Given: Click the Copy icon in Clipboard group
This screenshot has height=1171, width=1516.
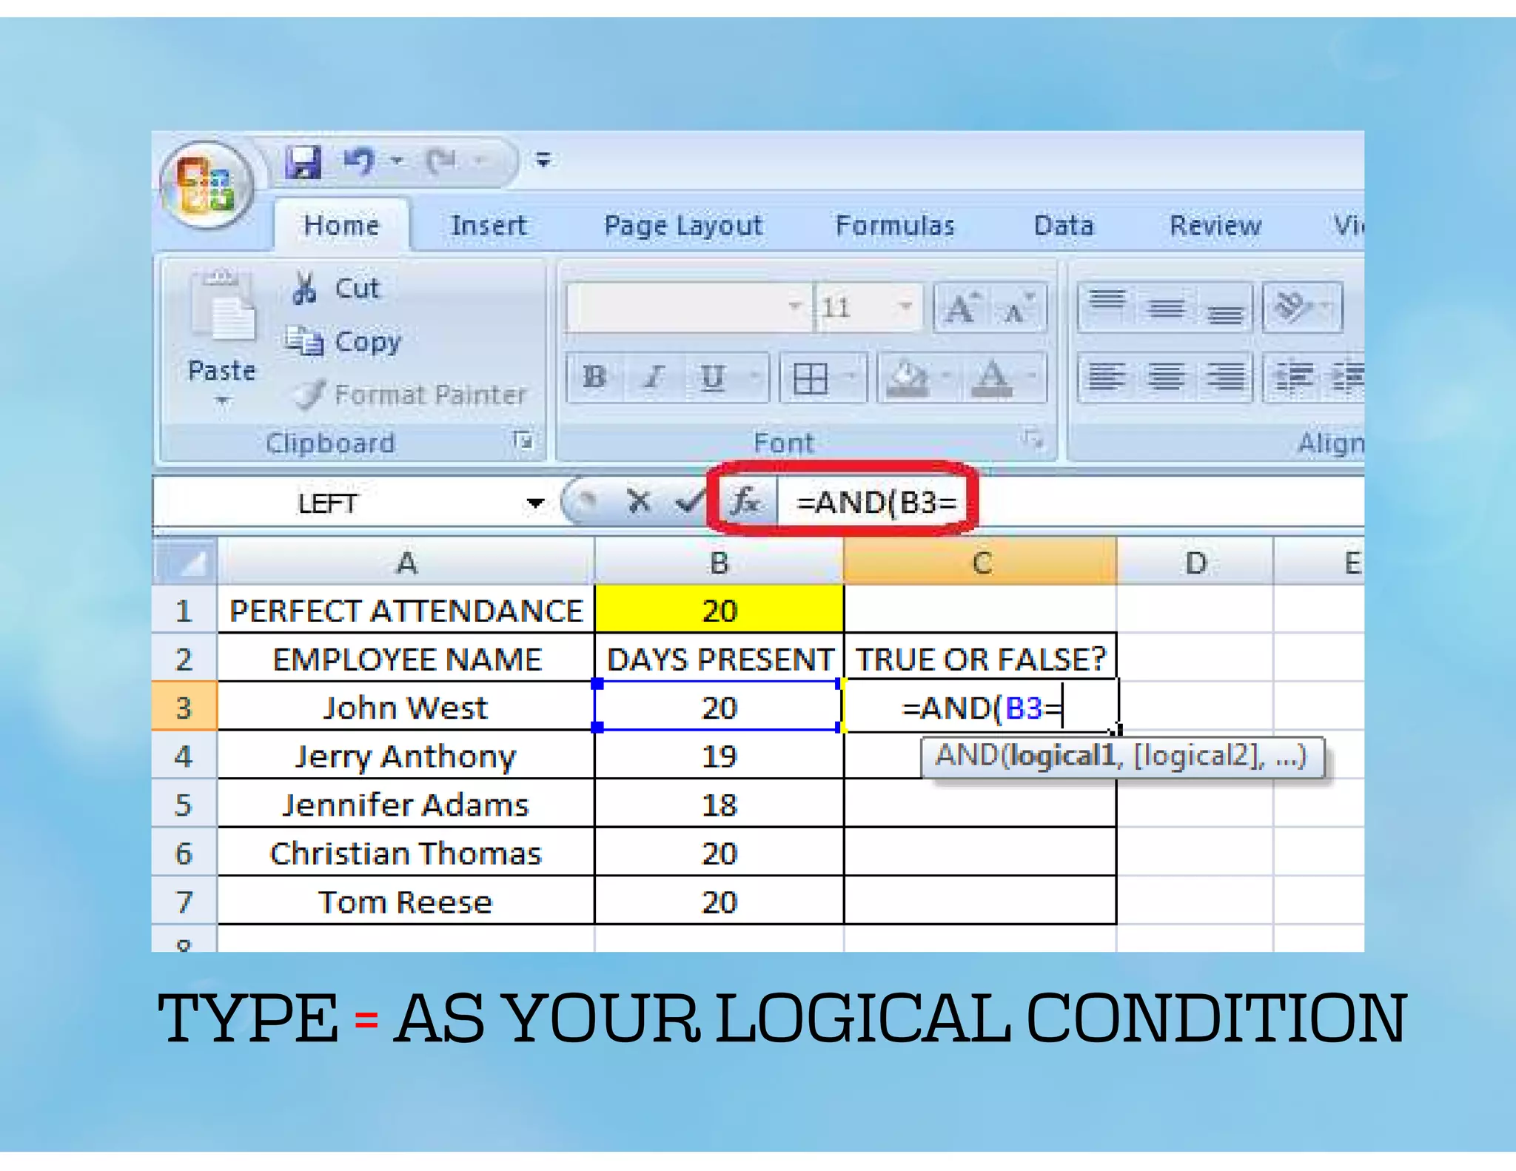Looking at the screenshot, I should click(304, 341).
